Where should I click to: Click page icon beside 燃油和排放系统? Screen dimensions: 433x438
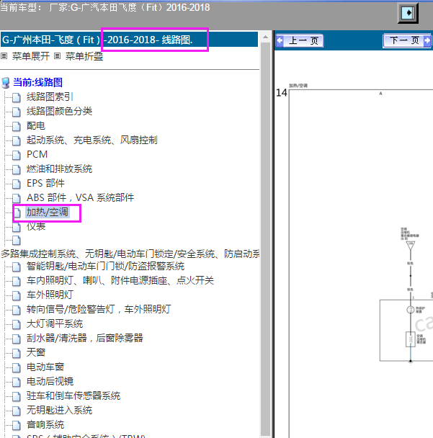(x=17, y=169)
